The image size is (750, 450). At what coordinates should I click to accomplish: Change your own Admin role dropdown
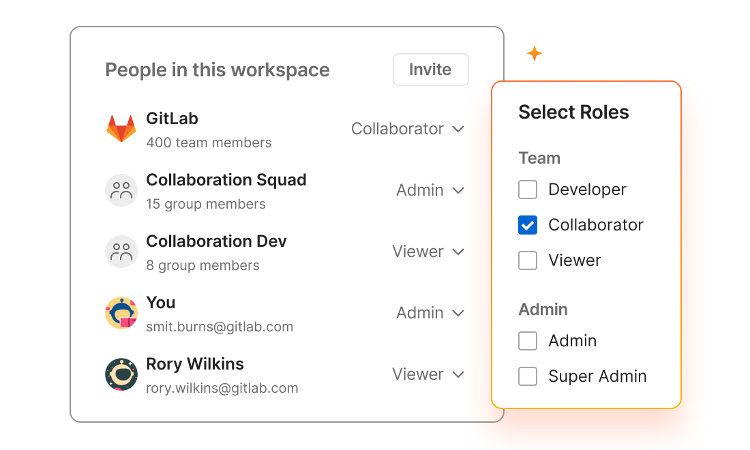(x=430, y=313)
